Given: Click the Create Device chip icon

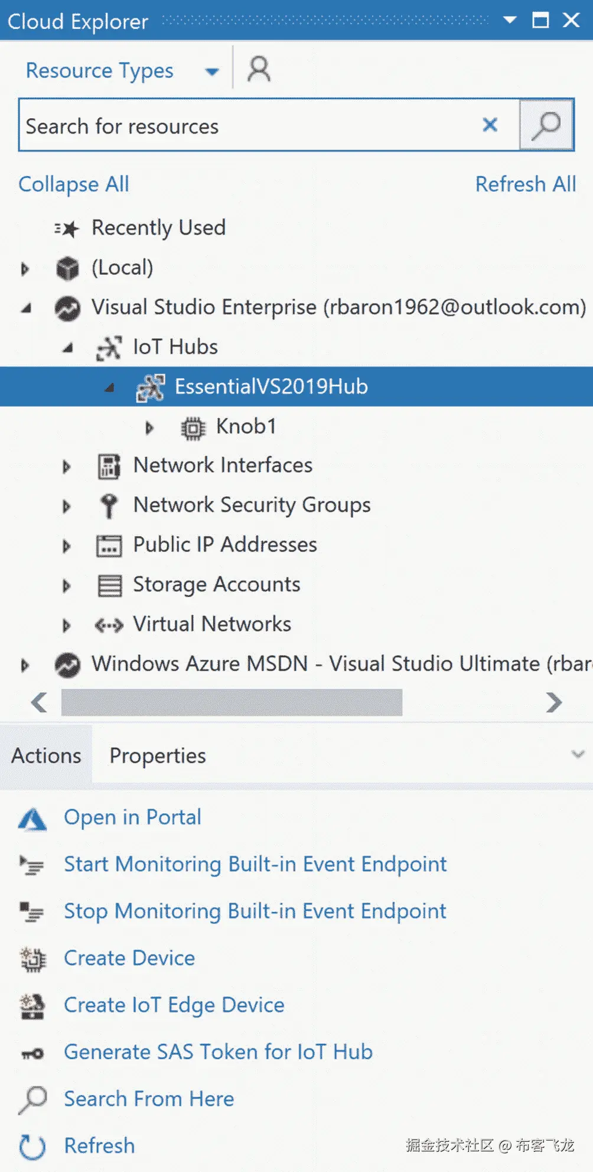Looking at the screenshot, I should click(32, 959).
